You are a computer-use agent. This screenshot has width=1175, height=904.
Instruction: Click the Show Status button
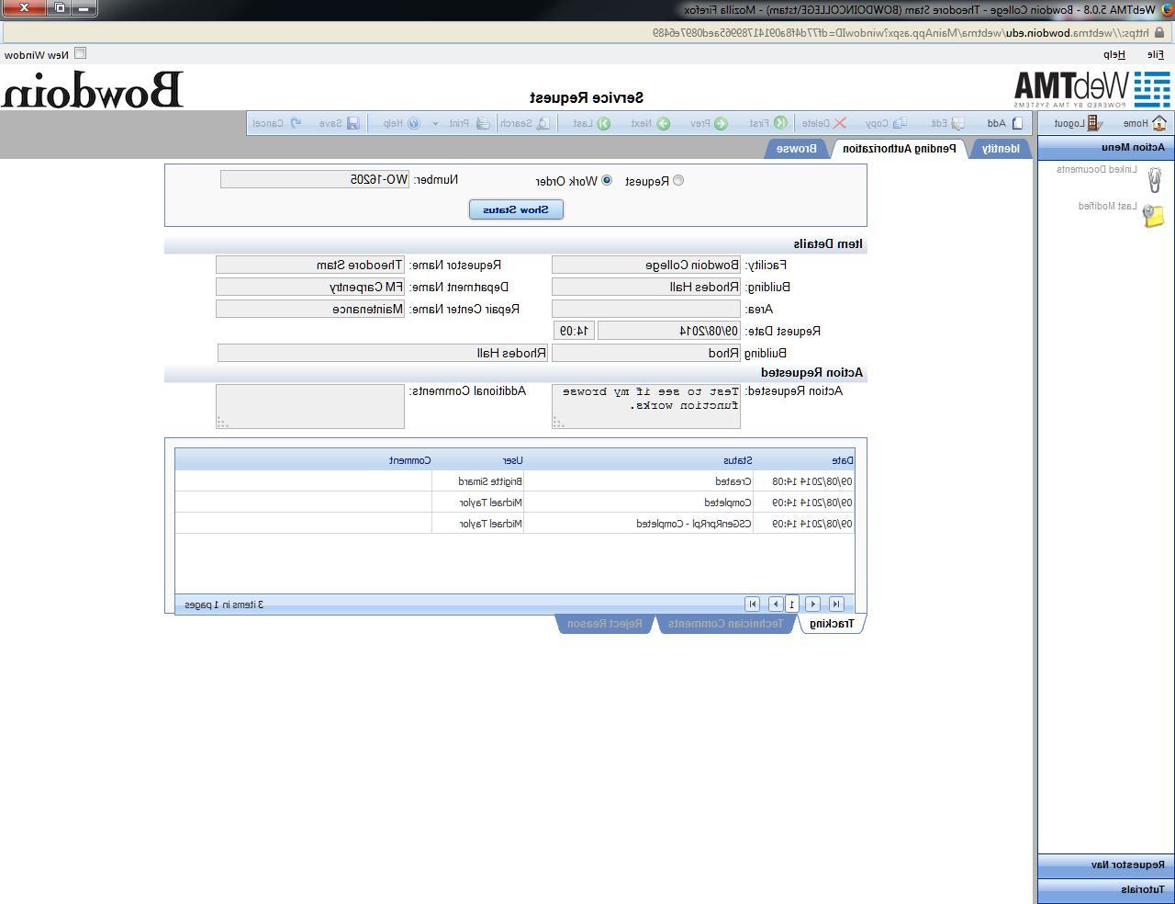pyautogui.click(x=516, y=209)
